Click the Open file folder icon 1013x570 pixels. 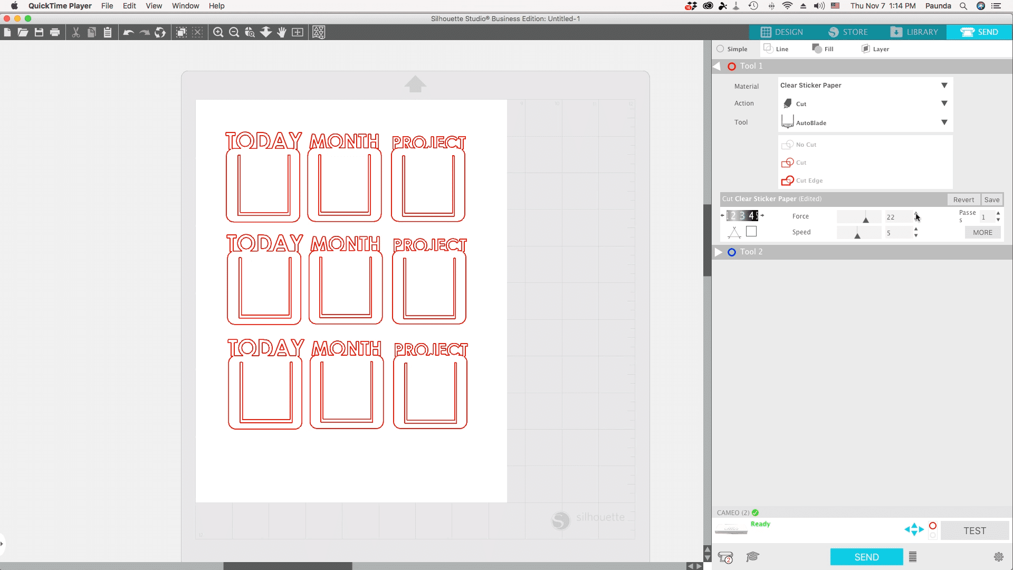[23, 33]
